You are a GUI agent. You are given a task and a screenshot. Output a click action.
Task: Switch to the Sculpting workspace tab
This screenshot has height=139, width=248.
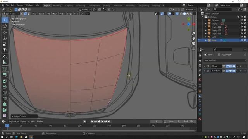point(69,5)
